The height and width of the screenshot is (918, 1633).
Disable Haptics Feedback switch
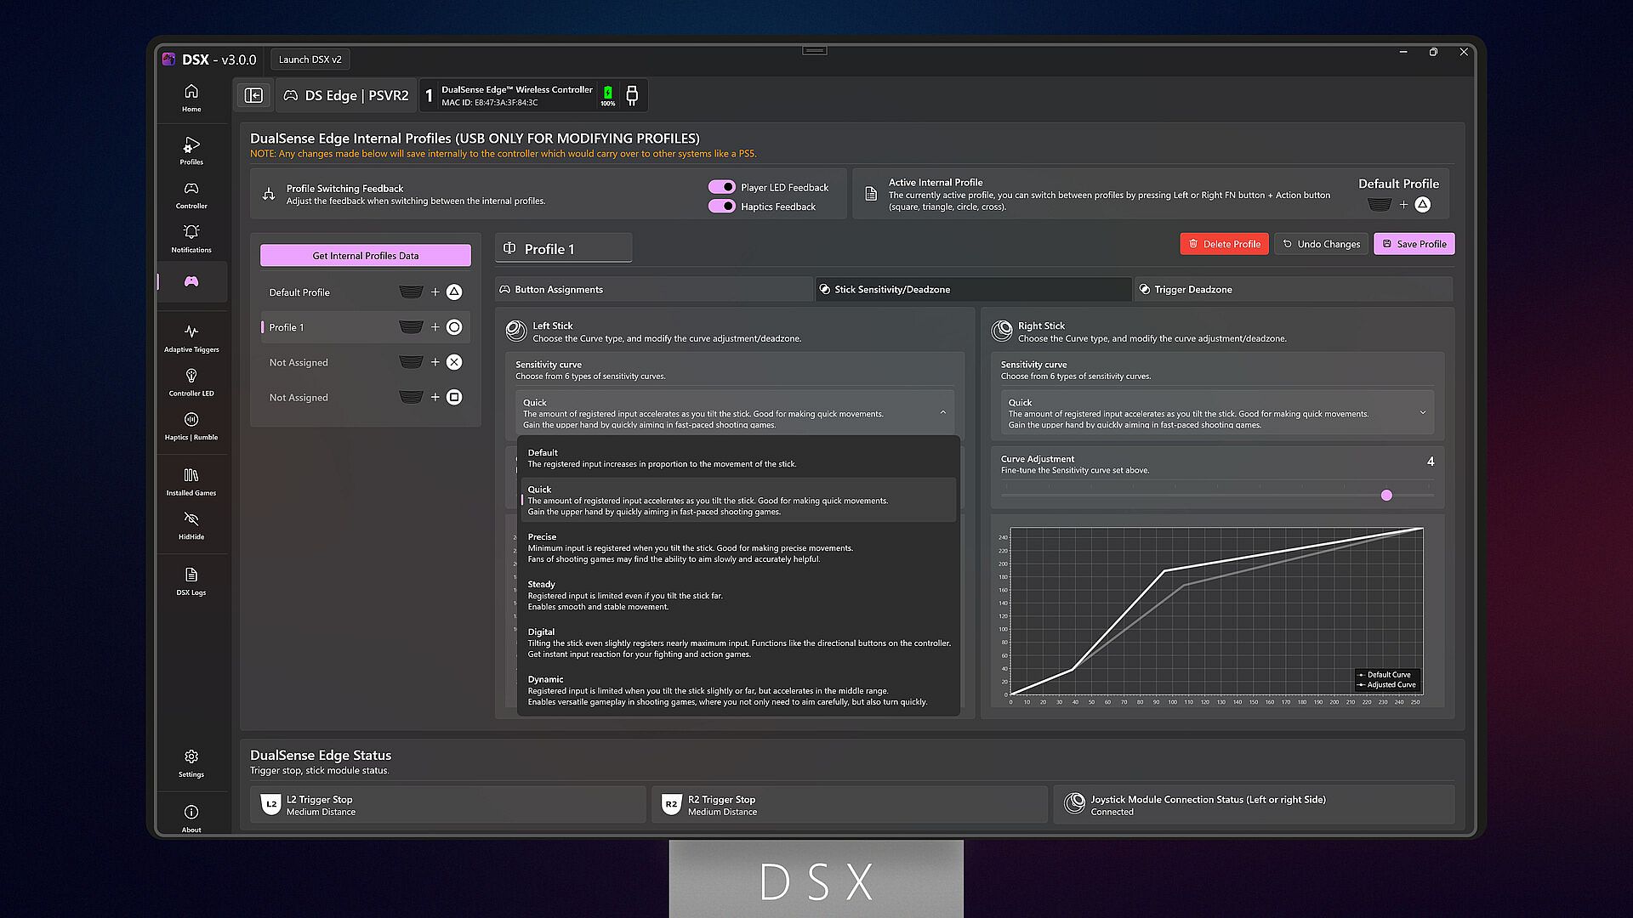pos(721,207)
